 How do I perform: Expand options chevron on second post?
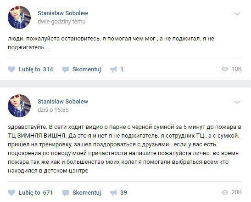(237, 102)
